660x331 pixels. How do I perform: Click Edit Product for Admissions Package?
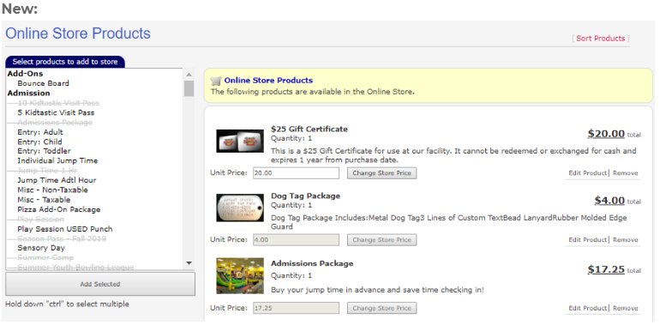point(588,308)
